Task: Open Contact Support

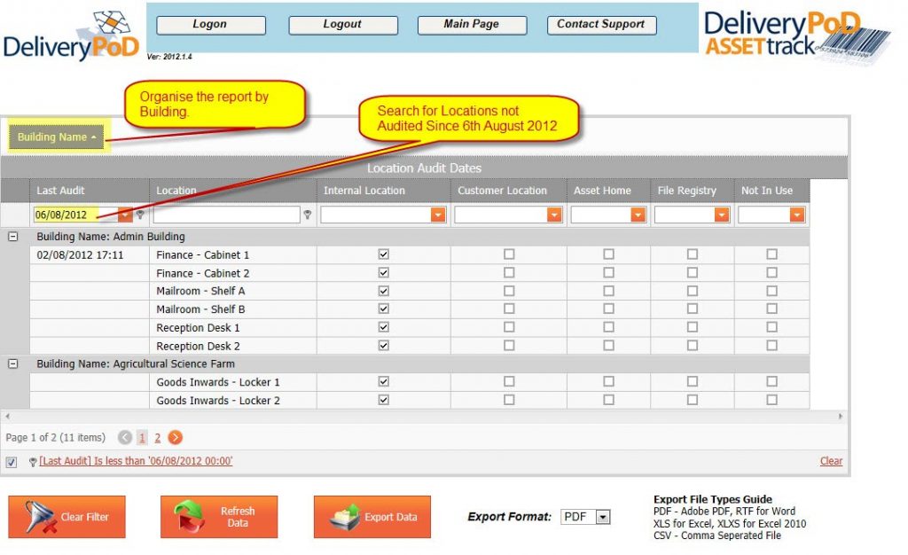Action: click(x=601, y=24)
